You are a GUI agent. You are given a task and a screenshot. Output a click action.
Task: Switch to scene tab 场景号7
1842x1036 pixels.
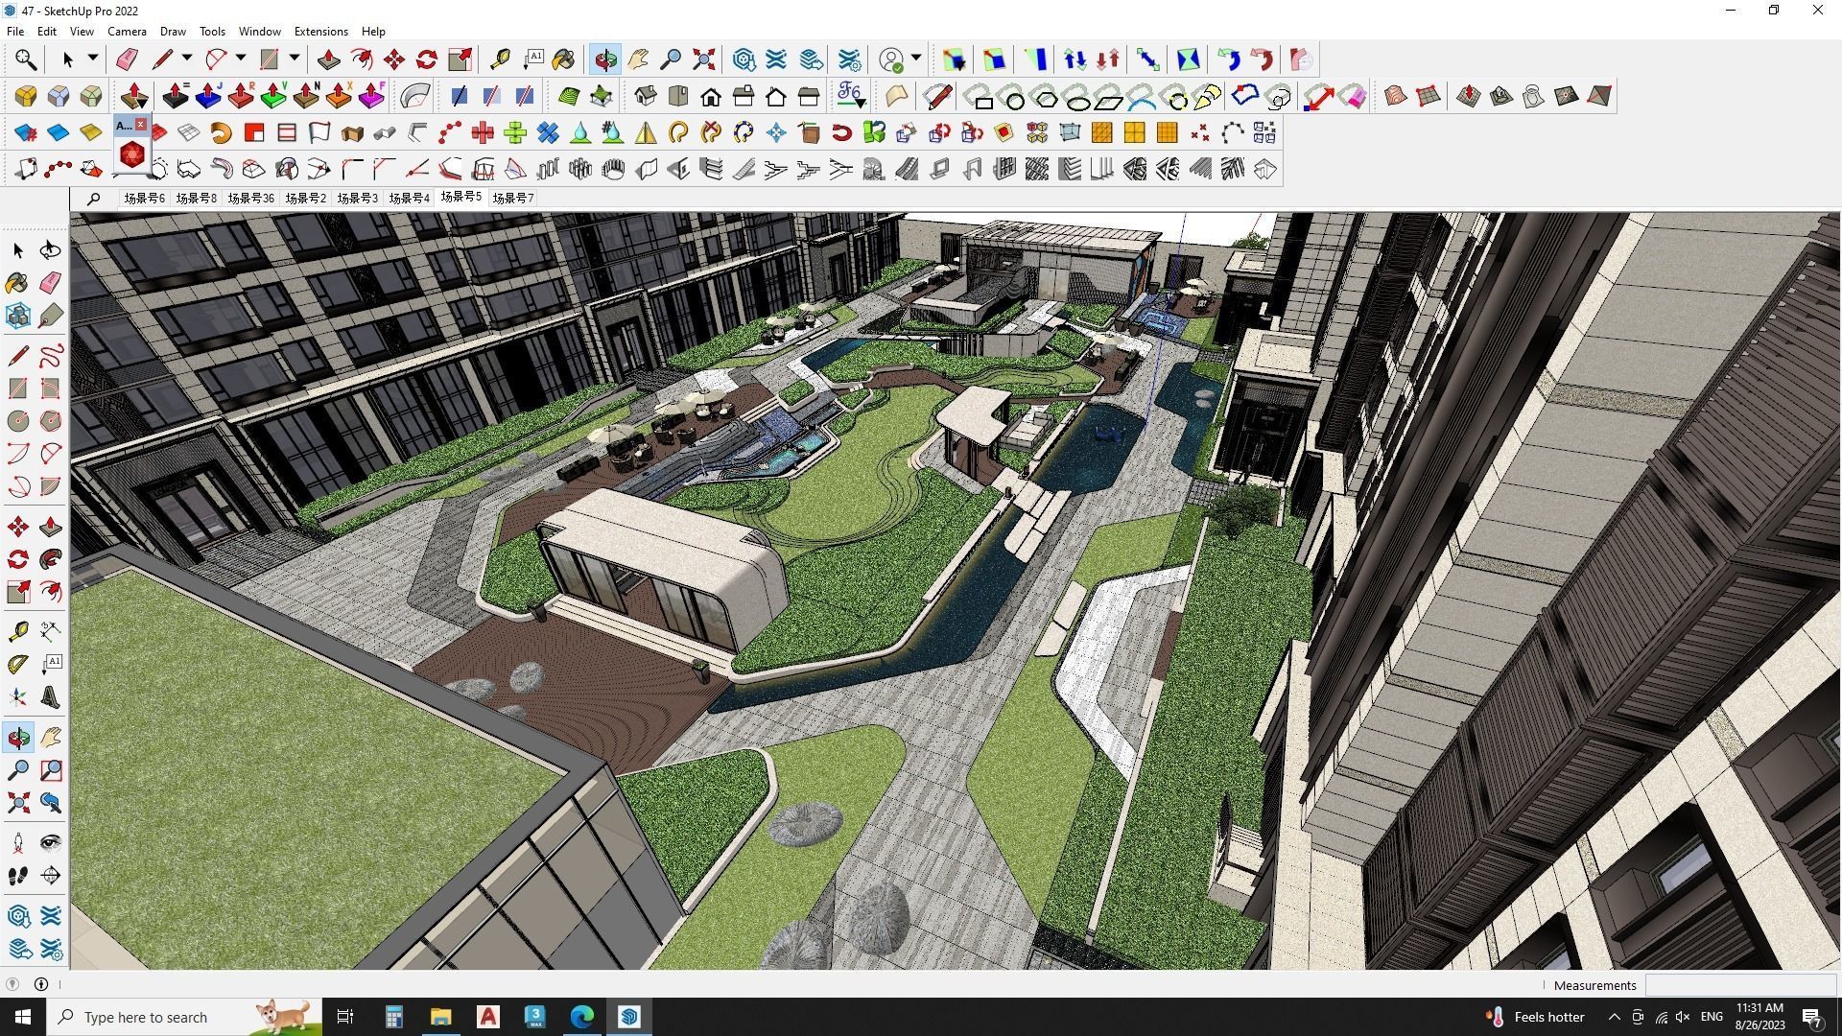click(x=512, y=198)
